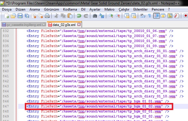Image resolution: width=188 pixels, height=121 pixels.
Task: Click the tp_arch_diary_01_02.wem entry
Action: tap(105, 56)
